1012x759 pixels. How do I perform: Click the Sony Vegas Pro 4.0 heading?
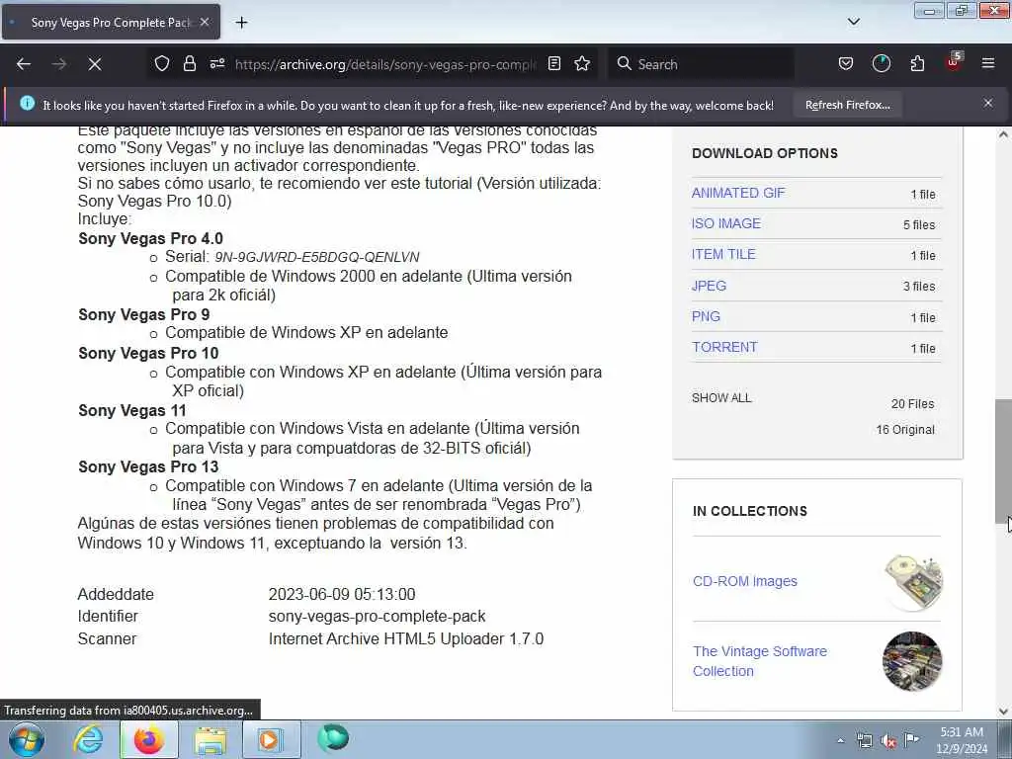tap(150, 239)
